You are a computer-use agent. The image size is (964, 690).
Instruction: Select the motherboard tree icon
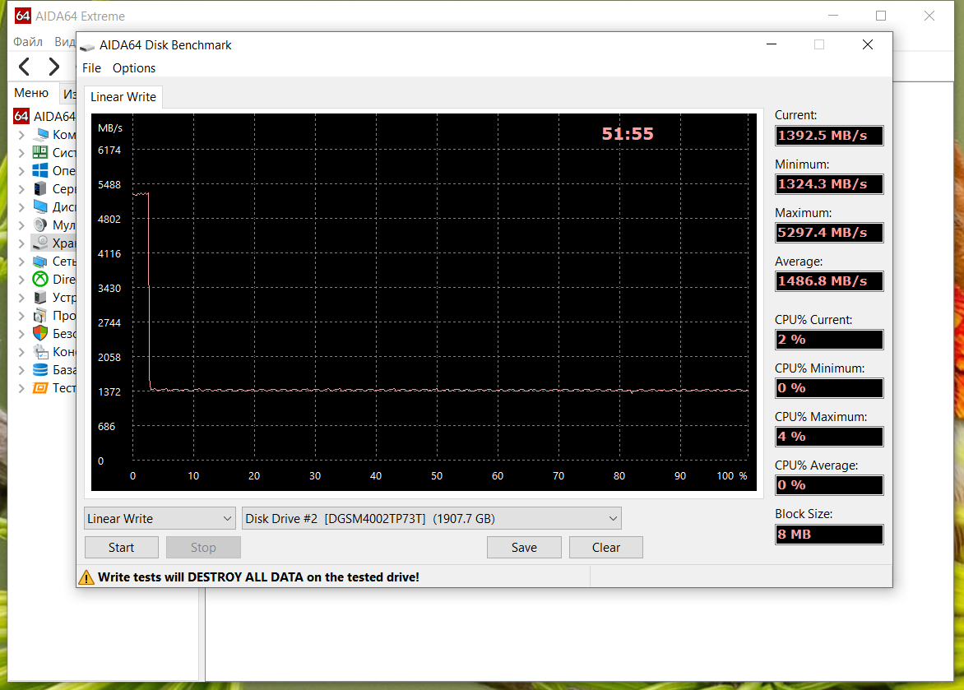40,152
